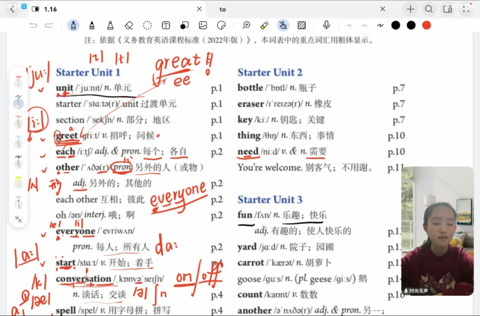Activate the laser pointer tool
Viewport: 480px width, 316px height.
264,25
